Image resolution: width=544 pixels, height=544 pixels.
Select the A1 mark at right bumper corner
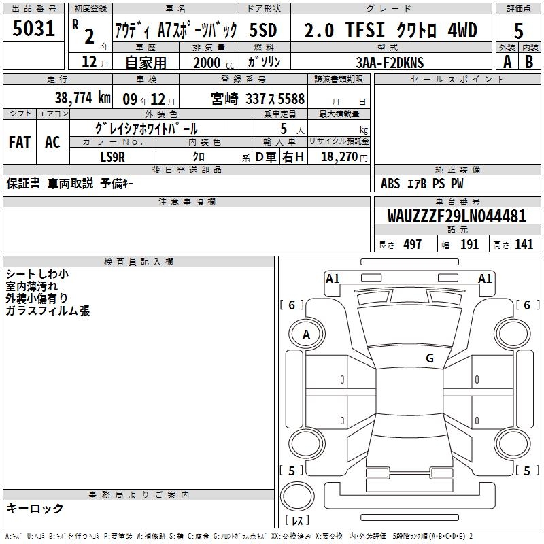(x=485, y=278)
